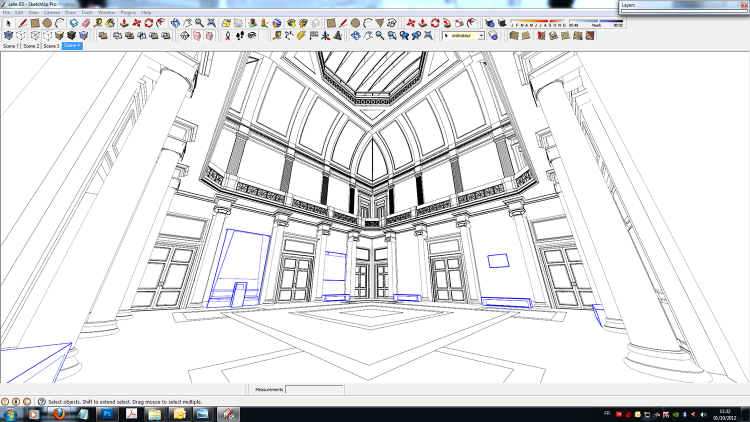Open the Camera menu
750x422 pixels.
point(51,12)
